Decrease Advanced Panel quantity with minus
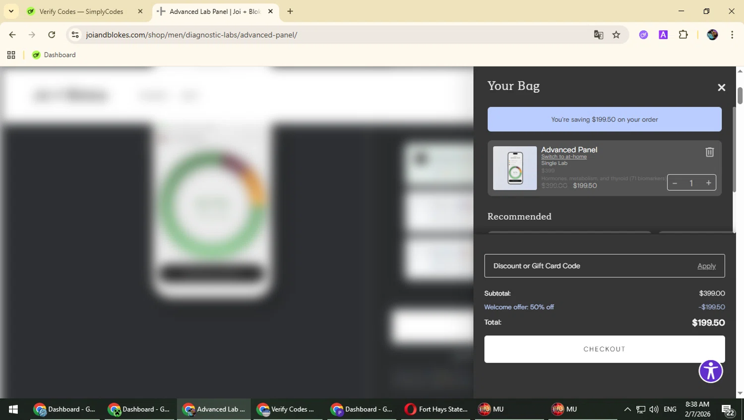 pos(675,183)
